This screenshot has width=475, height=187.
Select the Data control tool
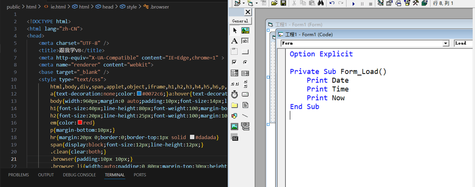tap(245, 126)
